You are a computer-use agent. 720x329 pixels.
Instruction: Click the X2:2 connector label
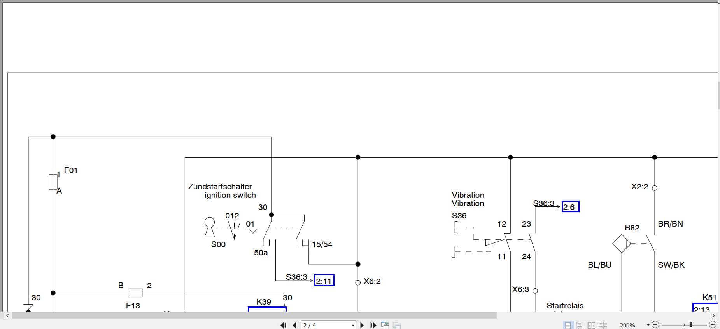tap(640, 187)
